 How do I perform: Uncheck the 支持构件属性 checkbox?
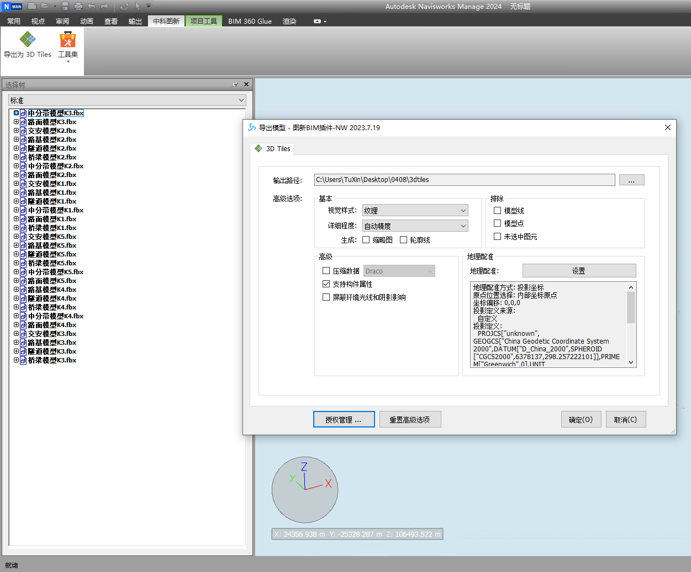click(326, 284)
